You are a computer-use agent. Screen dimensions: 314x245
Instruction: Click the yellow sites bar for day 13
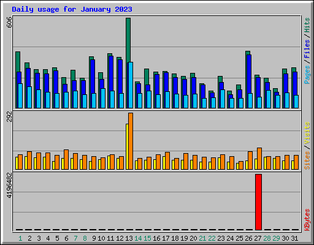127,146
